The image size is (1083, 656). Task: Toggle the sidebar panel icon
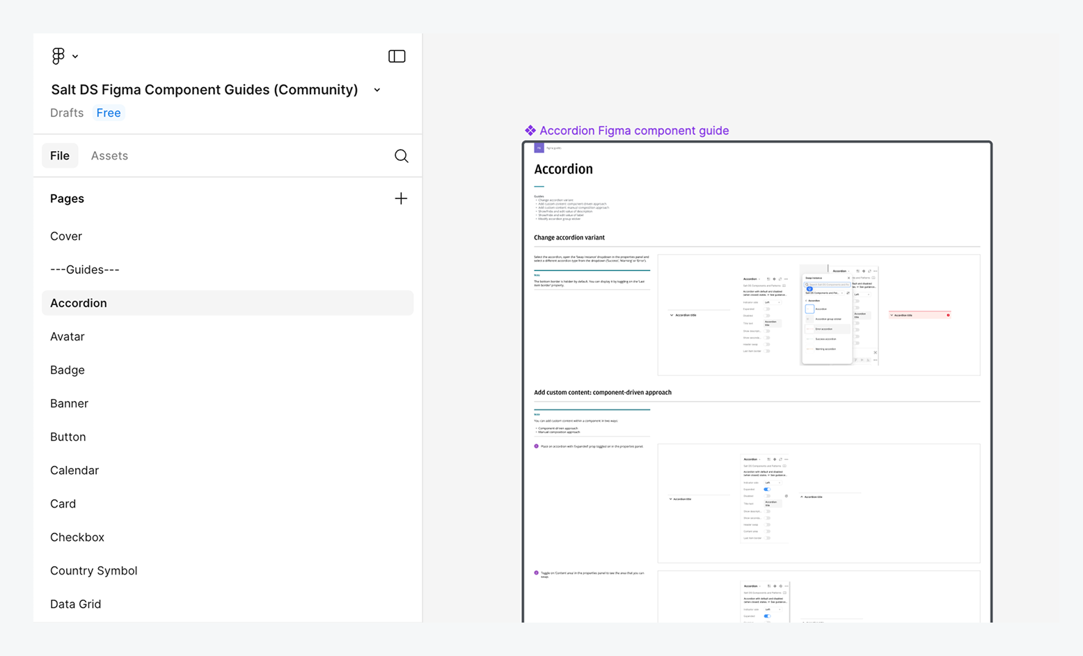tap(397, 56)
